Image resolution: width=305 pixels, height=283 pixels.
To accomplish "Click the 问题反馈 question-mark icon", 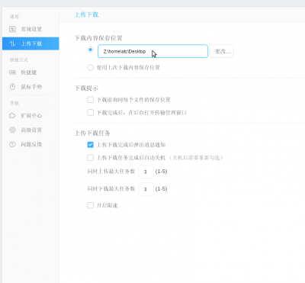I will [12, 144].
